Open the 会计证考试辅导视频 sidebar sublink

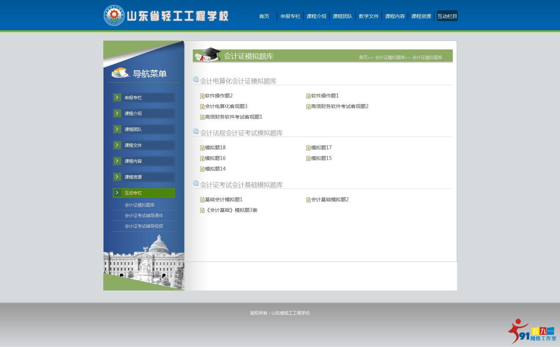(144, 226)
